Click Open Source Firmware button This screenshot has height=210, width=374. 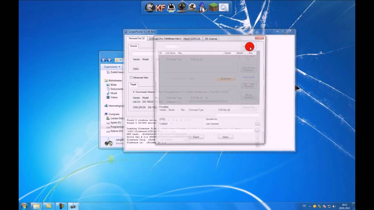click(x=249, y=69)
